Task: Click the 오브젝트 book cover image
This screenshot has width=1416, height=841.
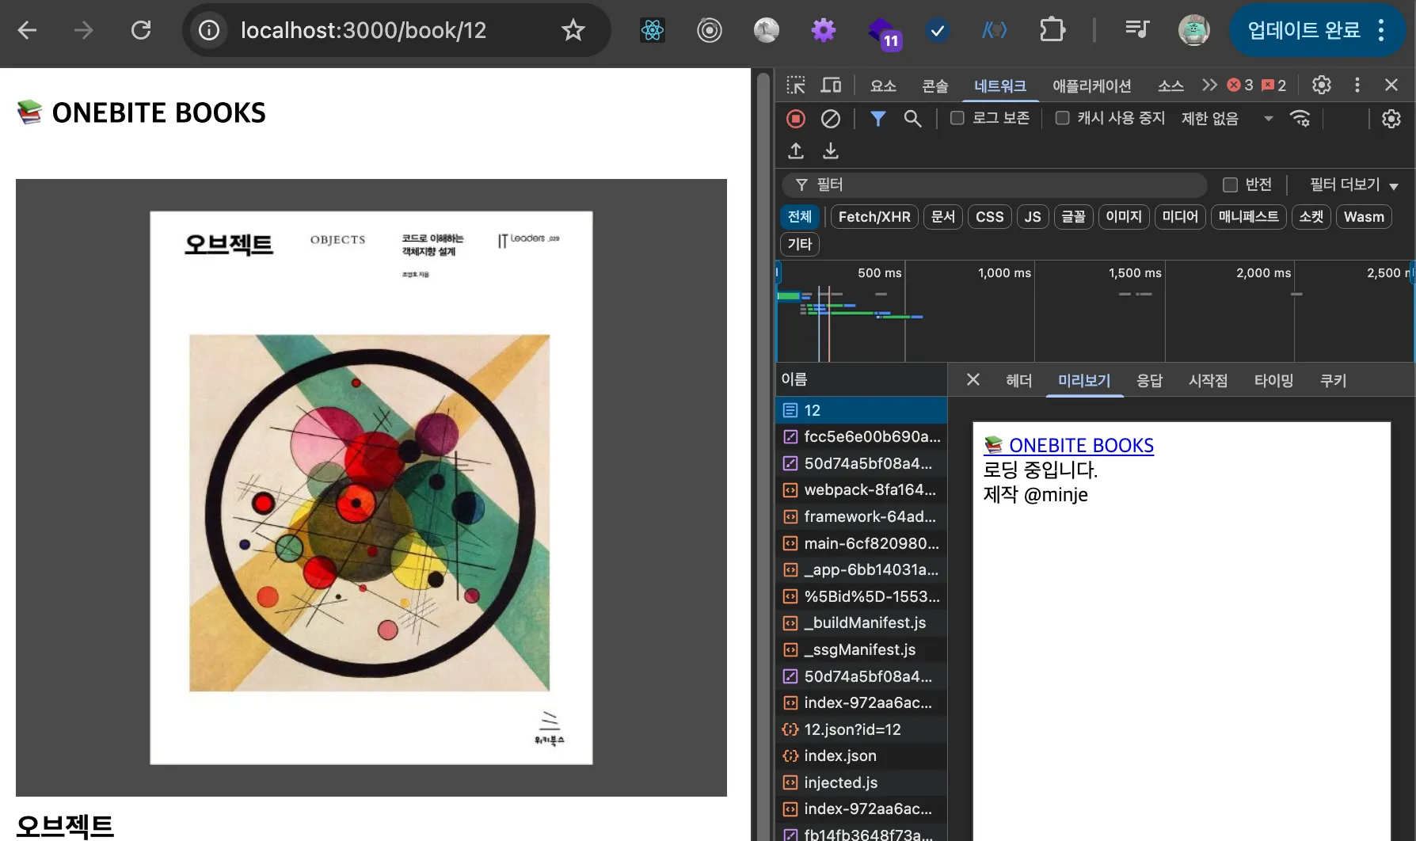Action: [x=371, y=488]
